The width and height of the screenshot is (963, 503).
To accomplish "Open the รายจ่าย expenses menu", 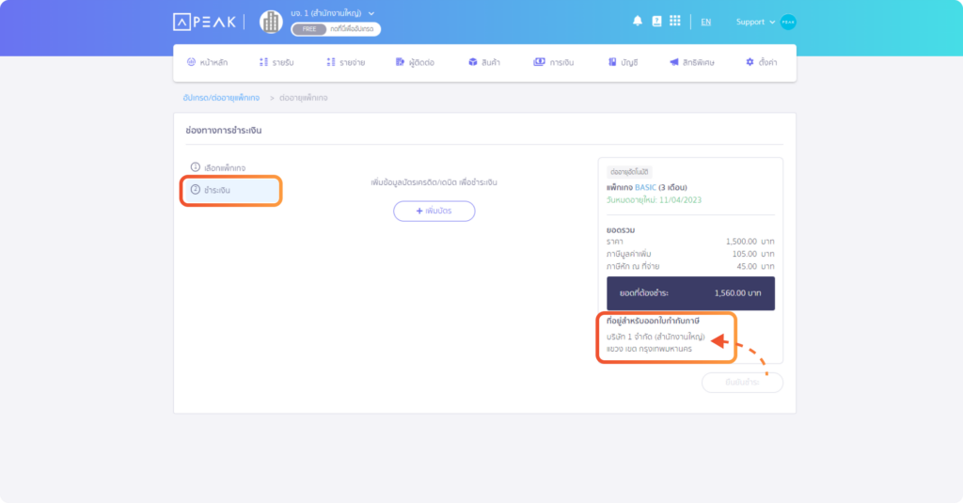I will coord(345,62).
